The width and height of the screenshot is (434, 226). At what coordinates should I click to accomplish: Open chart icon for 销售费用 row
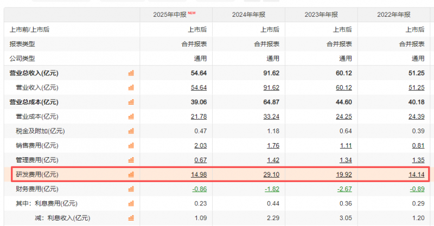pyautogui.click(x=131, y=145)
